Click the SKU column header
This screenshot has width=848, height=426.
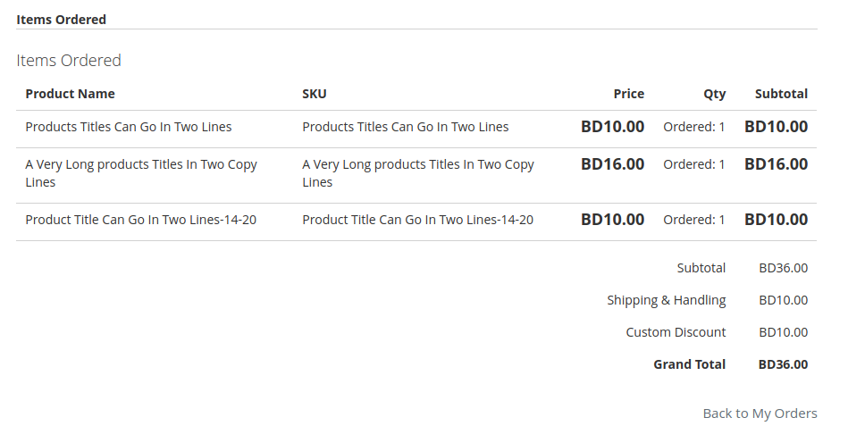(315, 94)
